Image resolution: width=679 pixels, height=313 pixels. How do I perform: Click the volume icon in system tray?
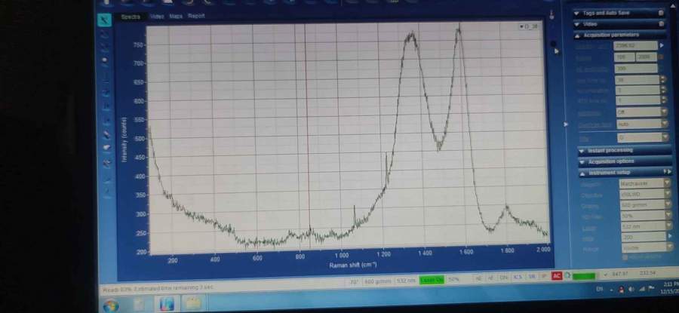tap(631, 289)
